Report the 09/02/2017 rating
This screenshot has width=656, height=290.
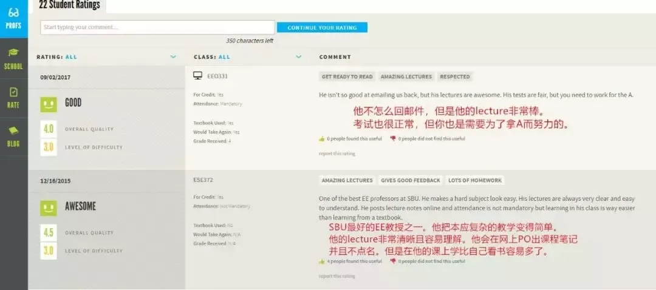click(337, 153)
